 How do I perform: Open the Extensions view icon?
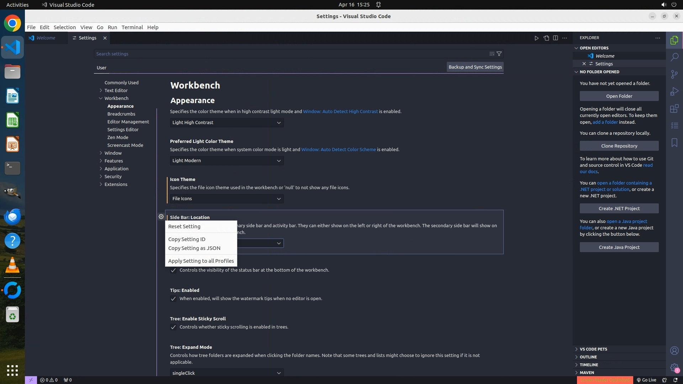674,108
